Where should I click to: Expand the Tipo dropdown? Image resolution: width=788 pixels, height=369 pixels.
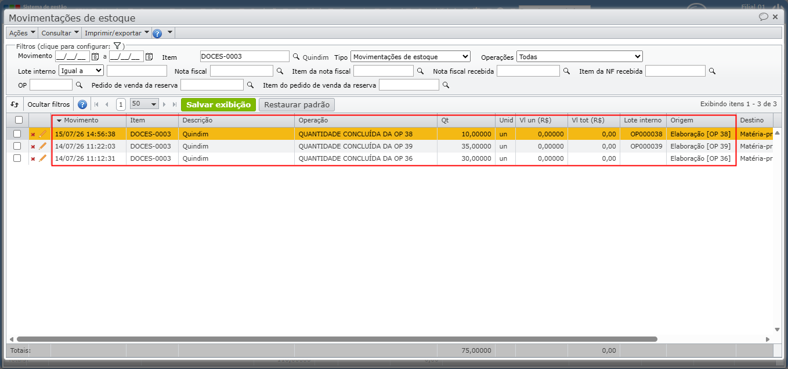coord(410,57)
